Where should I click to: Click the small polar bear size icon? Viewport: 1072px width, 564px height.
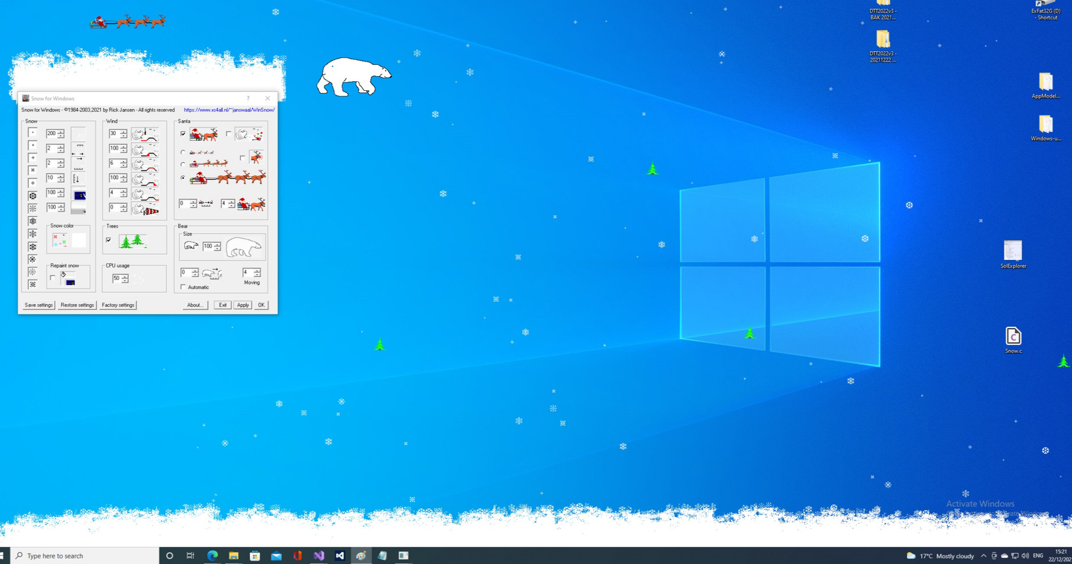[x=190, y=246]
